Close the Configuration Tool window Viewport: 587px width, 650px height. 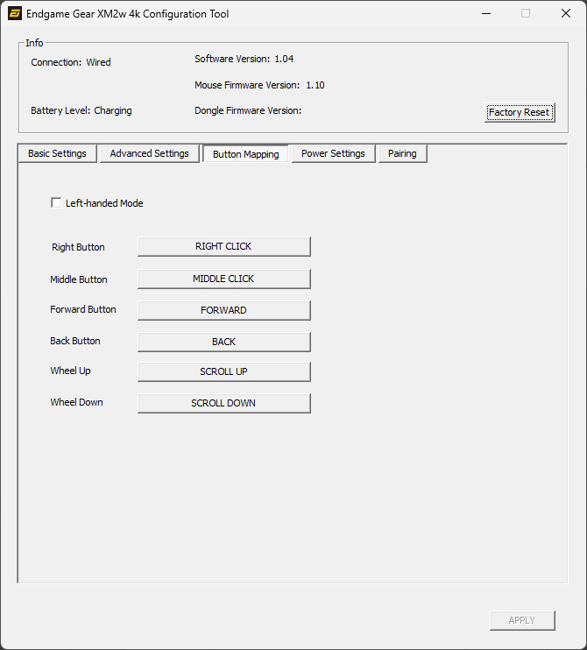coord(565,14)
